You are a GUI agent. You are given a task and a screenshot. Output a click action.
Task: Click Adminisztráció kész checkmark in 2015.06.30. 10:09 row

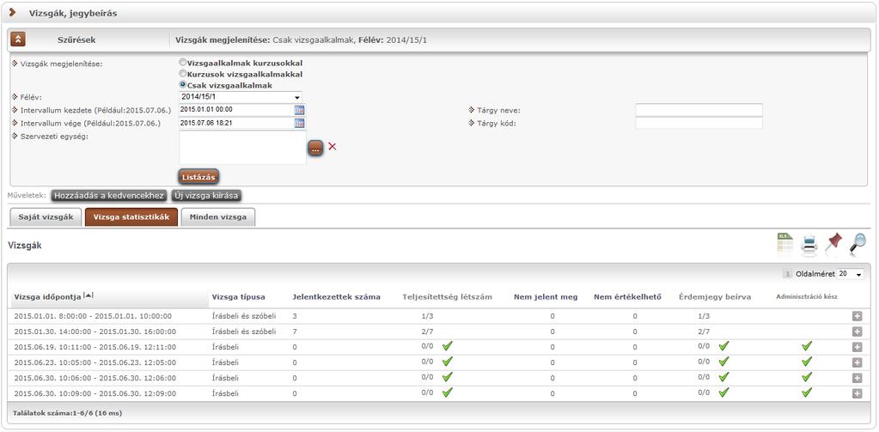click(807, 392)
